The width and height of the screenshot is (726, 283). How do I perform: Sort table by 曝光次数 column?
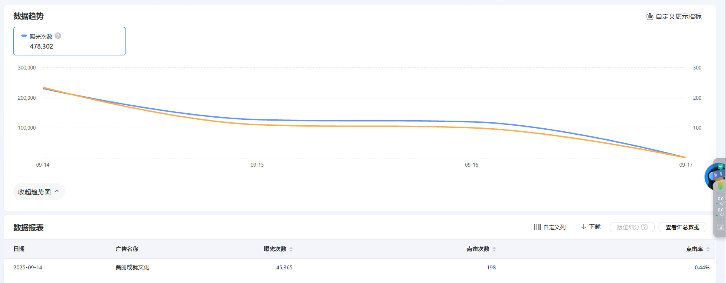(x=291, y=249)
